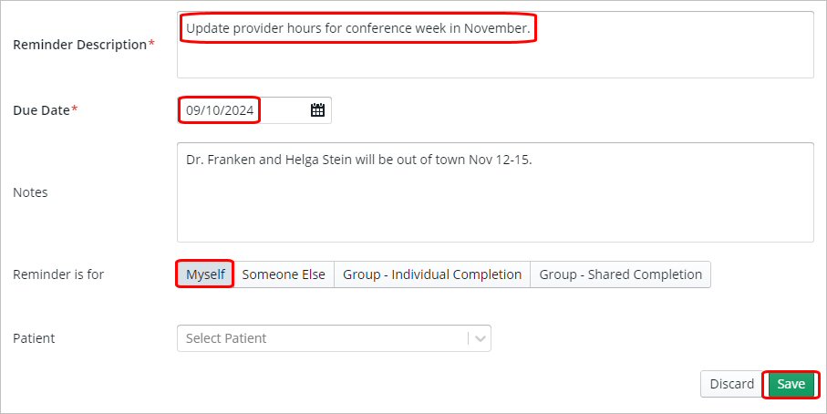Pick Group - Individual Completion option
827x414 pixels.
[432, 274]
